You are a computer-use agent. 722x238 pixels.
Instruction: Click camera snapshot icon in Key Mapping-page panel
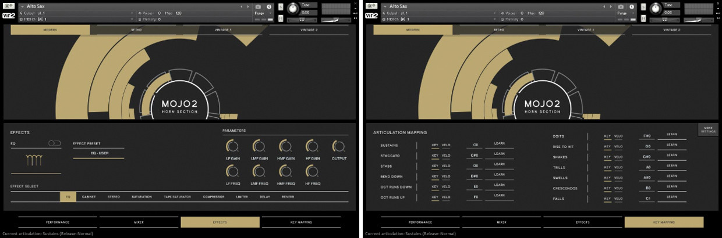pyautogui.click(x=621, y=6)
